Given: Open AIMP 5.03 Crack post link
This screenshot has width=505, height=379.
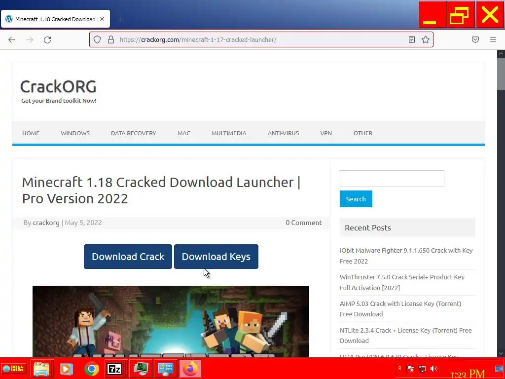Looking at the screenshot, I should coord(400,309).
